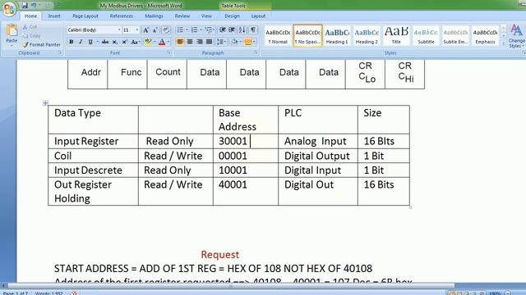
Task: Click the Numbering list icon
Action: click(194, 30)
